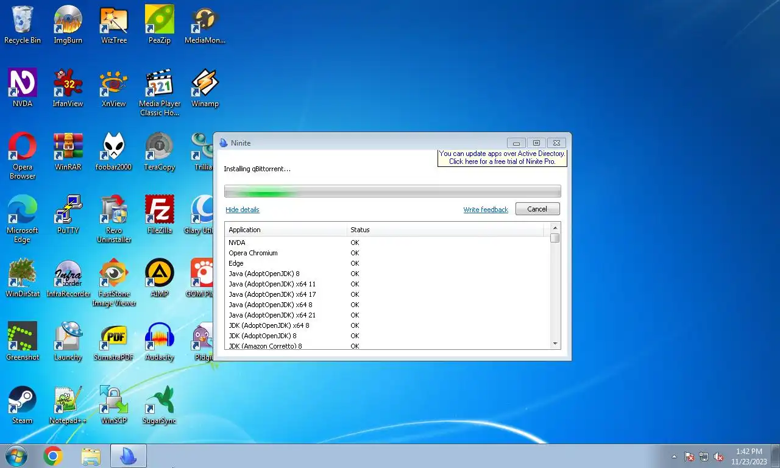The width and height of the screenshot is (780, 468).
Task: Select the SugarSync desktop shortcut
Action: coord(160,405)
